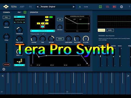Click the COARSE knob
The image size is (131, 98).
(34, 39)
